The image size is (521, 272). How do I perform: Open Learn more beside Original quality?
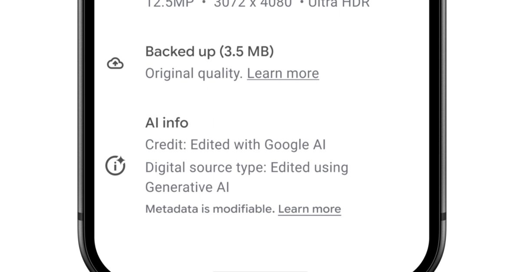click(283, 74)
